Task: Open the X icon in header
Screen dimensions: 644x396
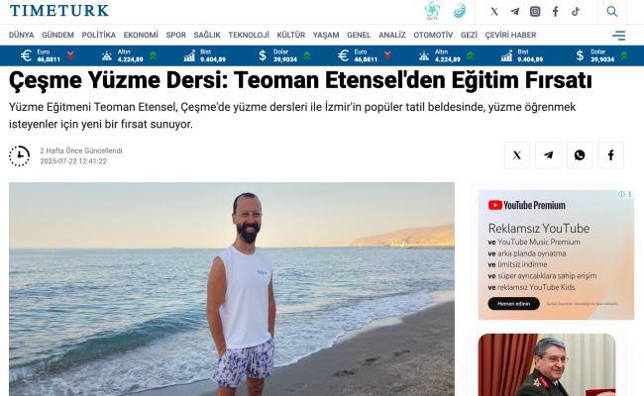Action: click(494, 12)
